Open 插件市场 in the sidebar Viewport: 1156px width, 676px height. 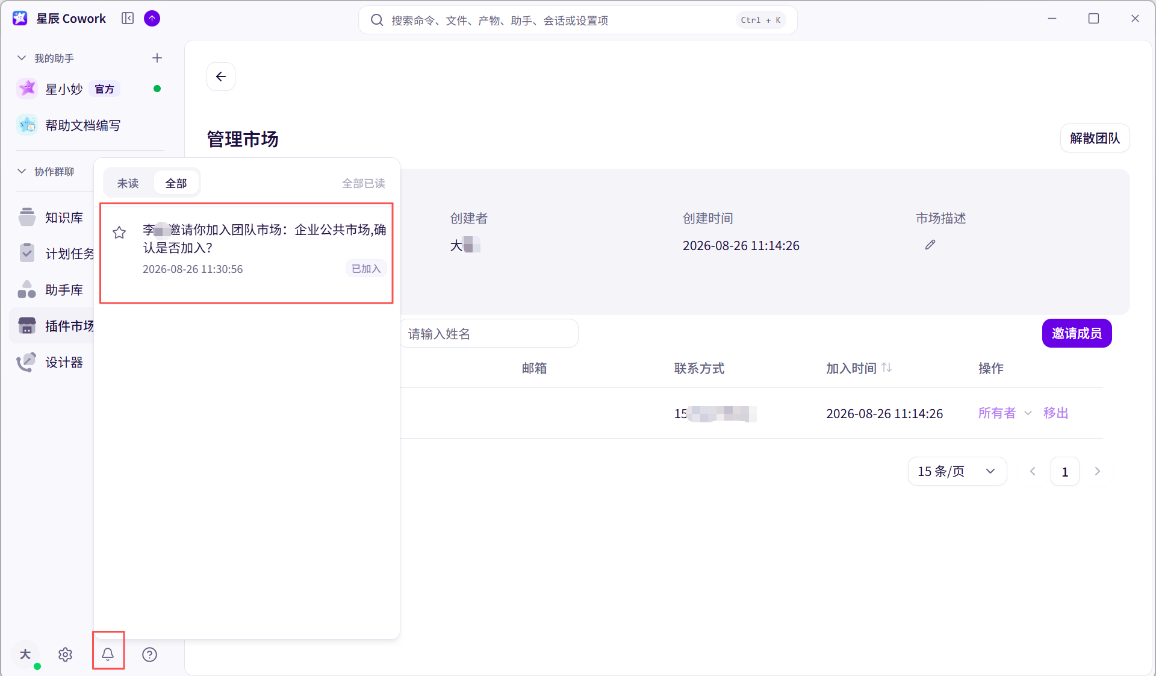tap(53, 326)
